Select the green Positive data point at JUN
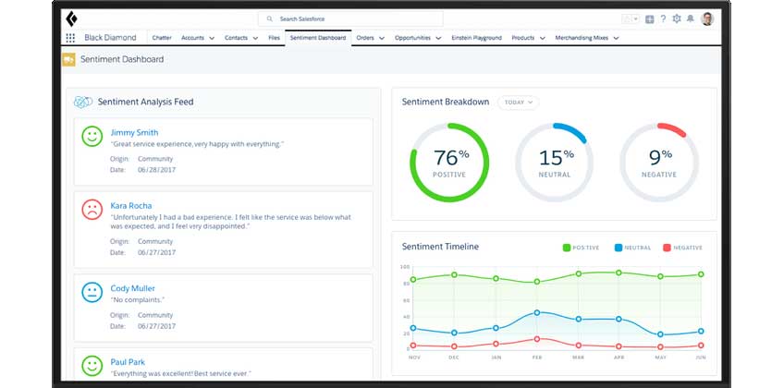784x388 pixels. pyautogui.click(x=701, y=274)
